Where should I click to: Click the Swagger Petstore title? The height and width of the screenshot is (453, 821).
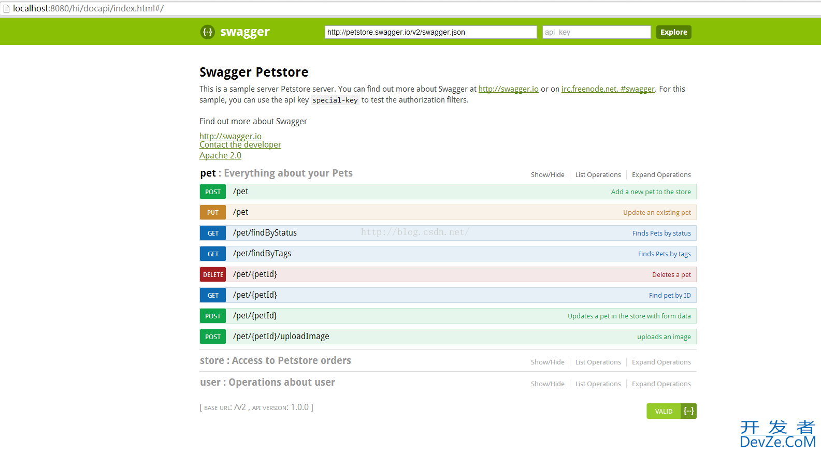(x=254, y=72)
